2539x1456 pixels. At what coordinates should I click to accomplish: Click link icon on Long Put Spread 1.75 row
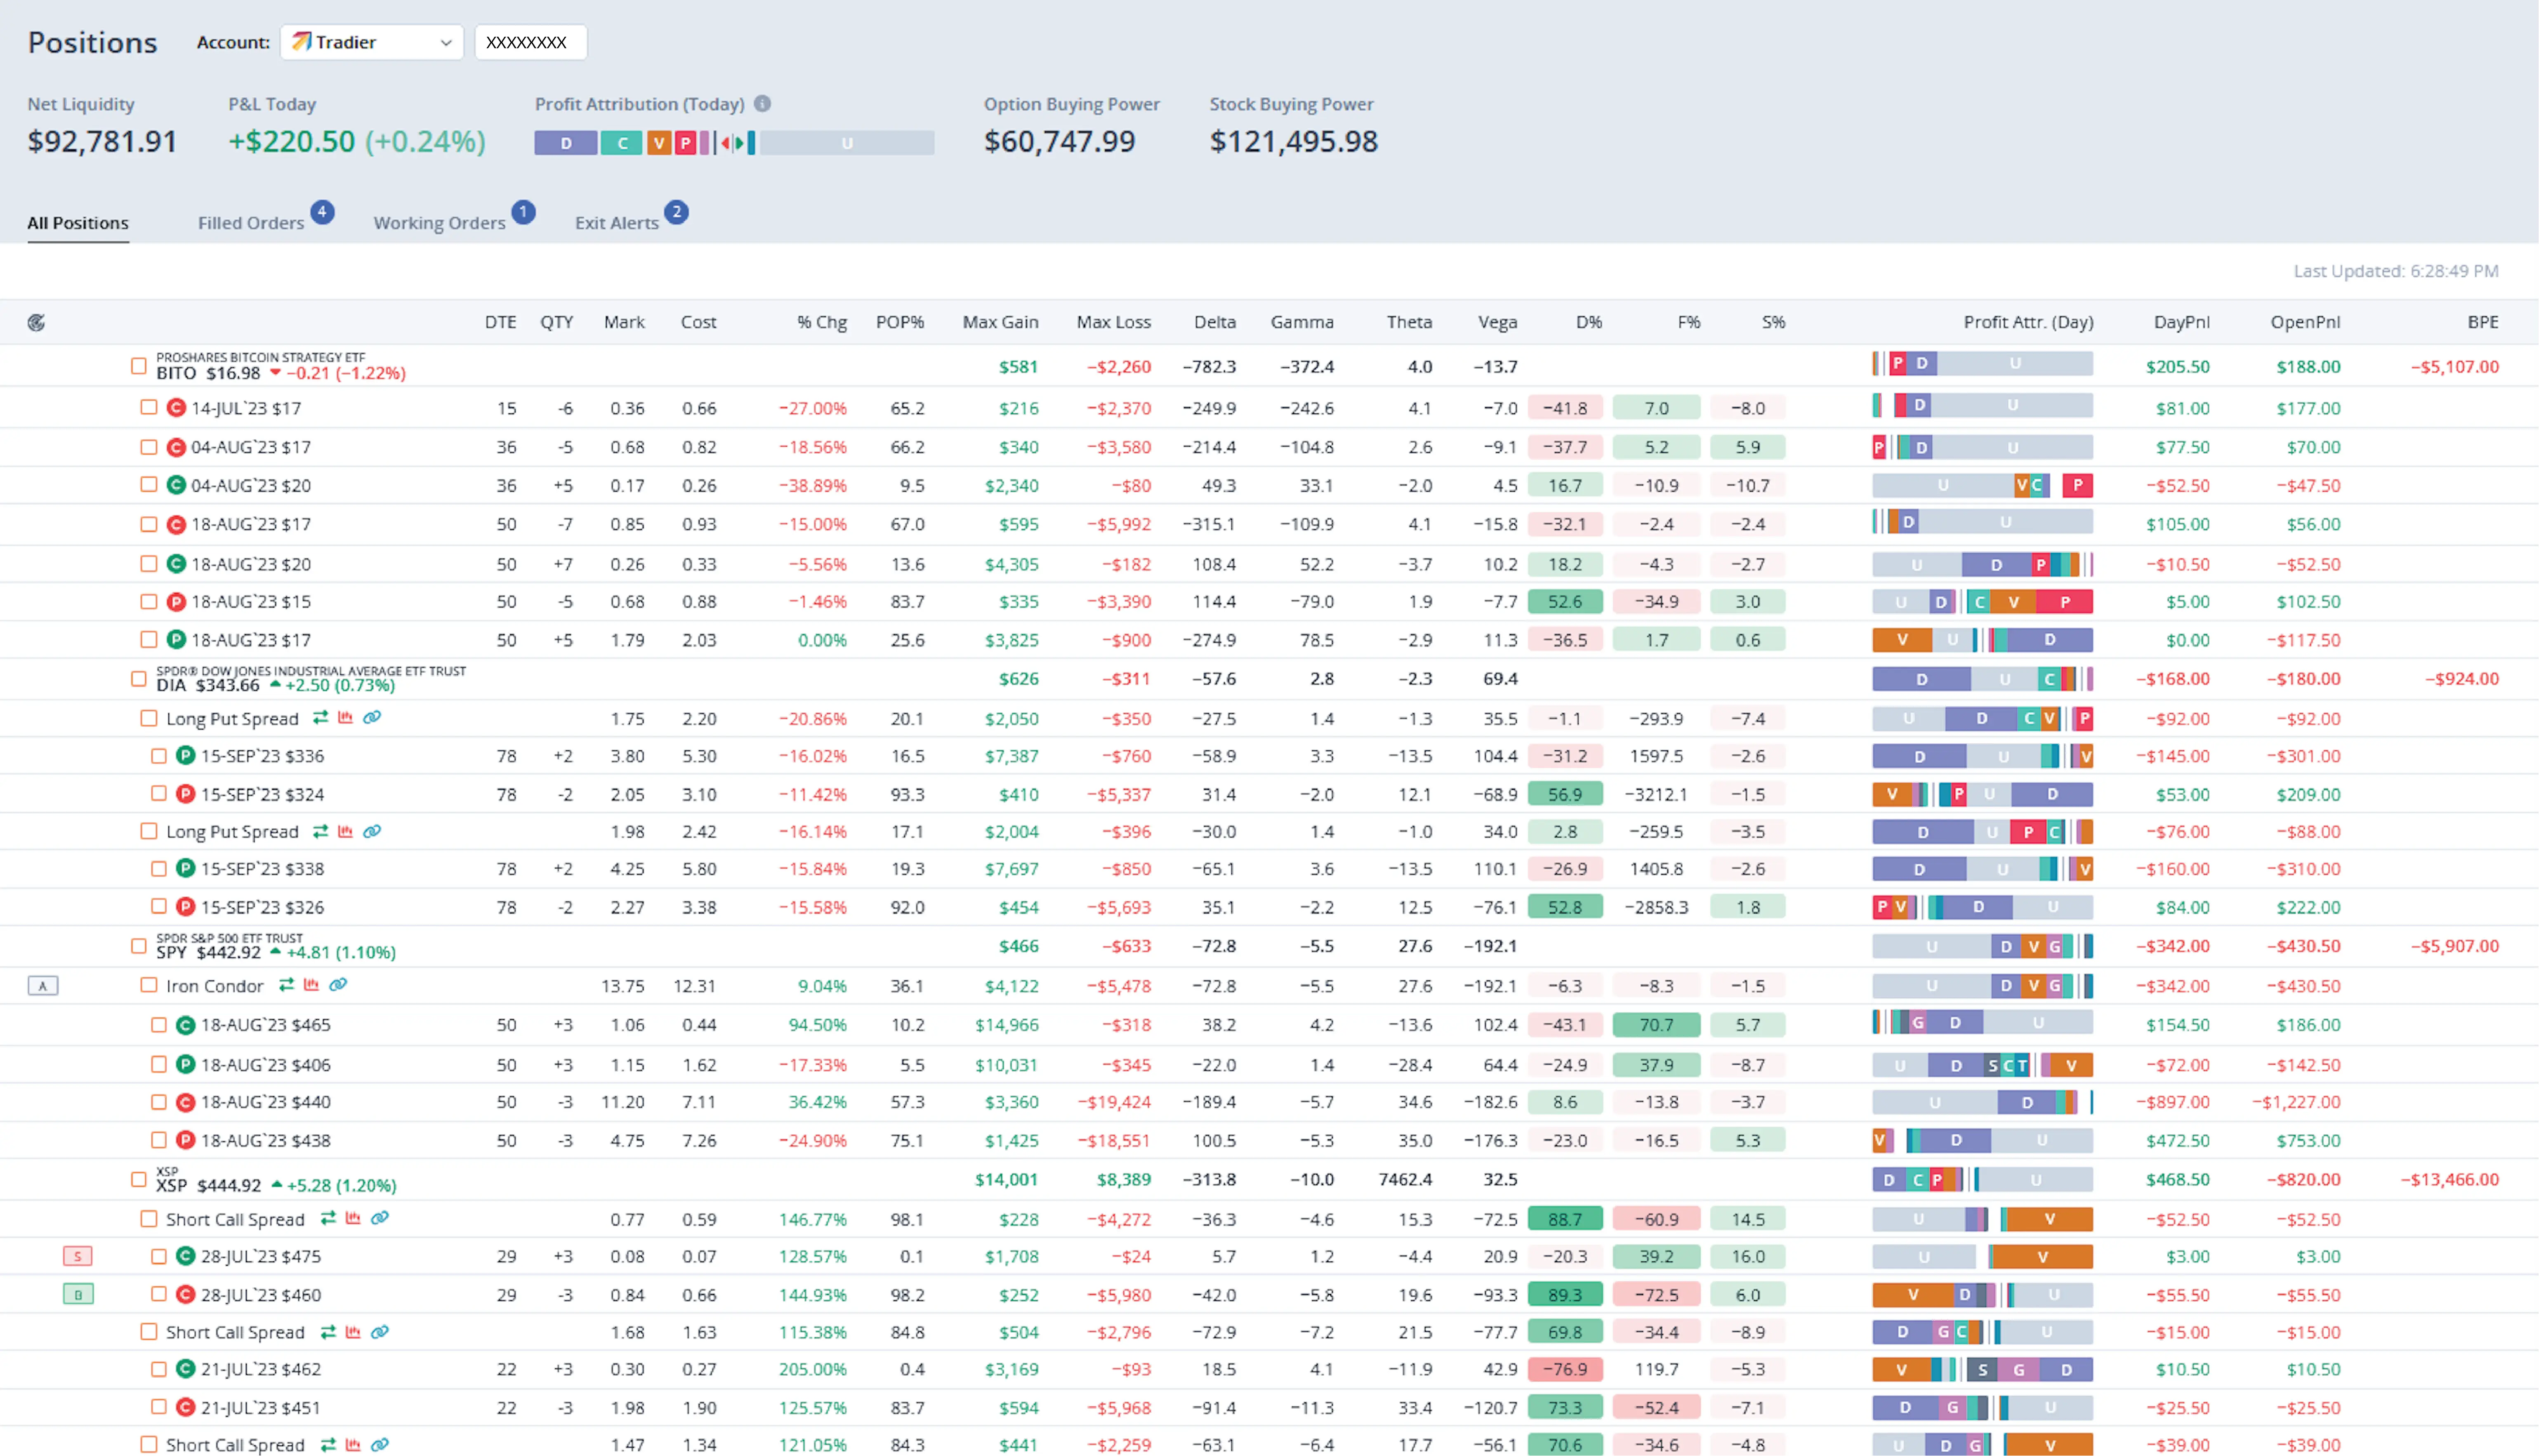point(372,718)
